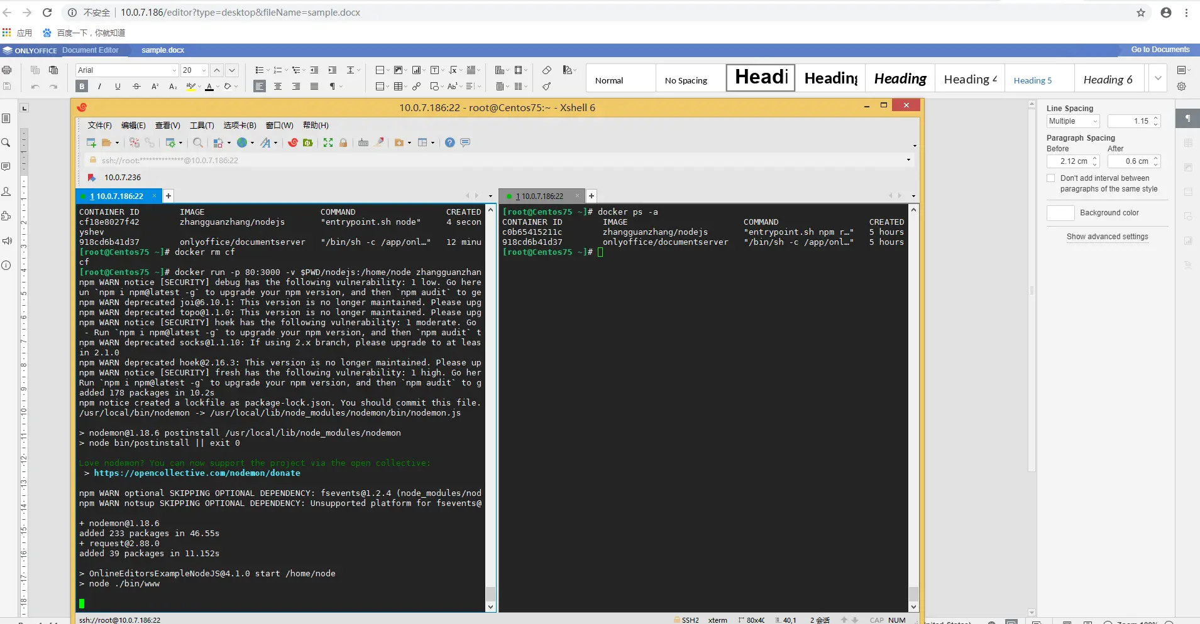Toggle Italic formatting
1200x624 pixels.
tap(99, 87)
